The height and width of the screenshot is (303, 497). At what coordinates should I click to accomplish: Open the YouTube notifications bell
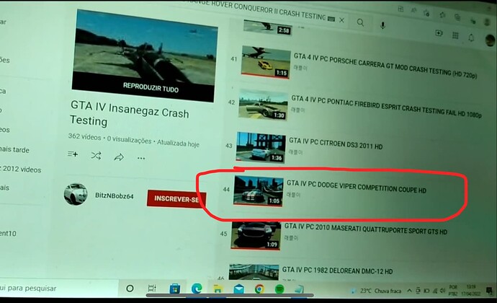(x=471, y=38)
